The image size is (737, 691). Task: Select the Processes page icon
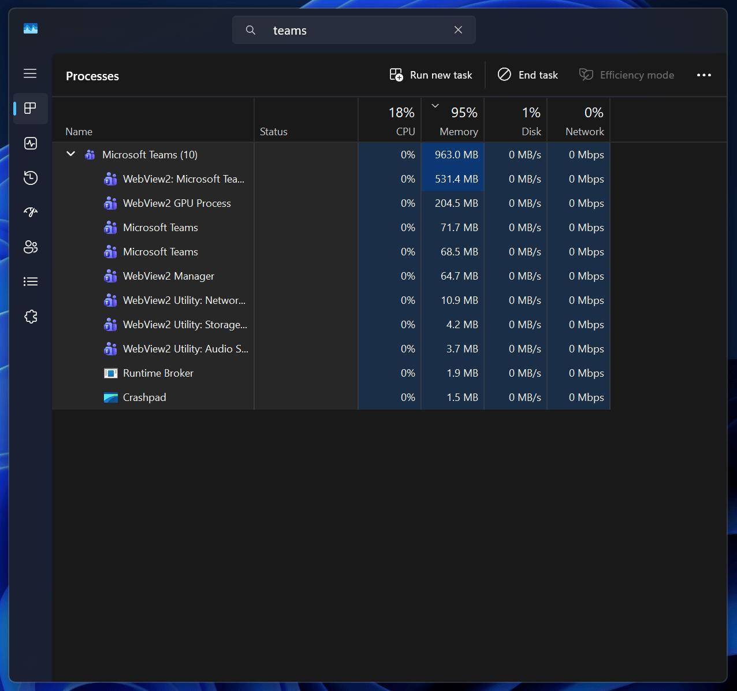point(31,108)
